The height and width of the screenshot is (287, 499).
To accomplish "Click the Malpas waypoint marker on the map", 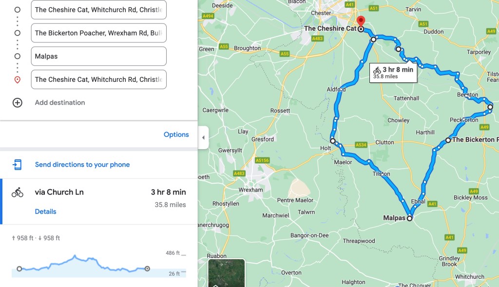I will coord(409,218).
